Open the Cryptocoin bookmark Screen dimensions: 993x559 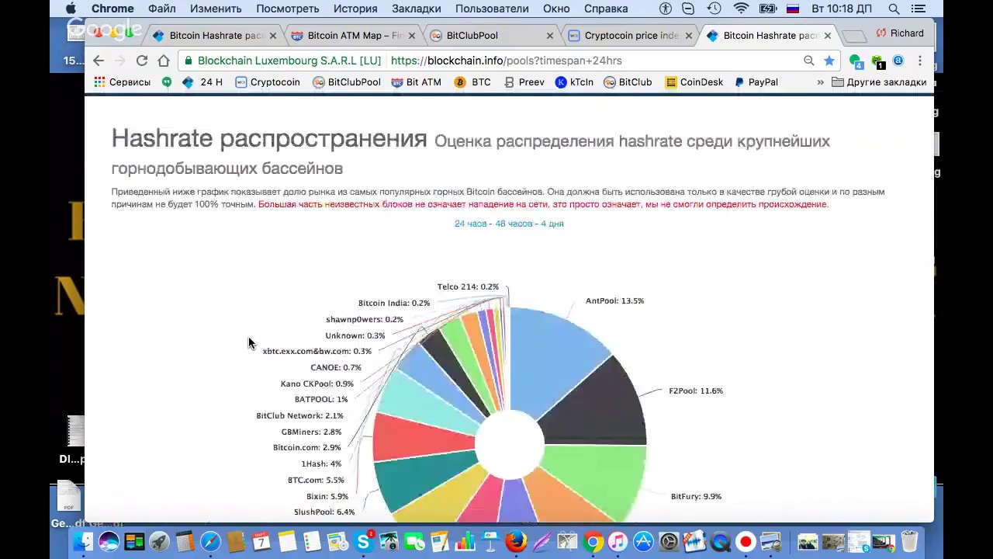[267, 82]
